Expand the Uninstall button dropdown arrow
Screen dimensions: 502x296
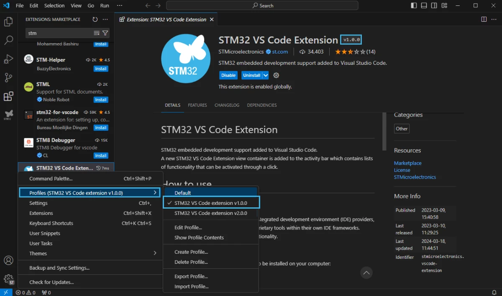tap(265, 75)
